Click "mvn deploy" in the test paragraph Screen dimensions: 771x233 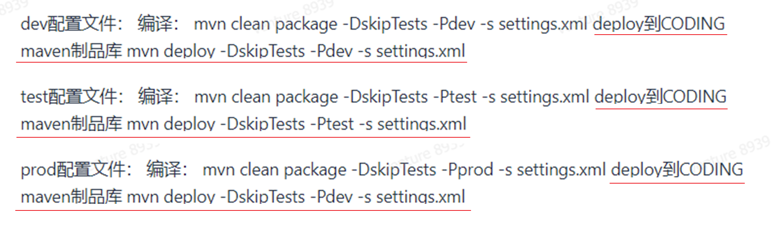click(171, 124)
